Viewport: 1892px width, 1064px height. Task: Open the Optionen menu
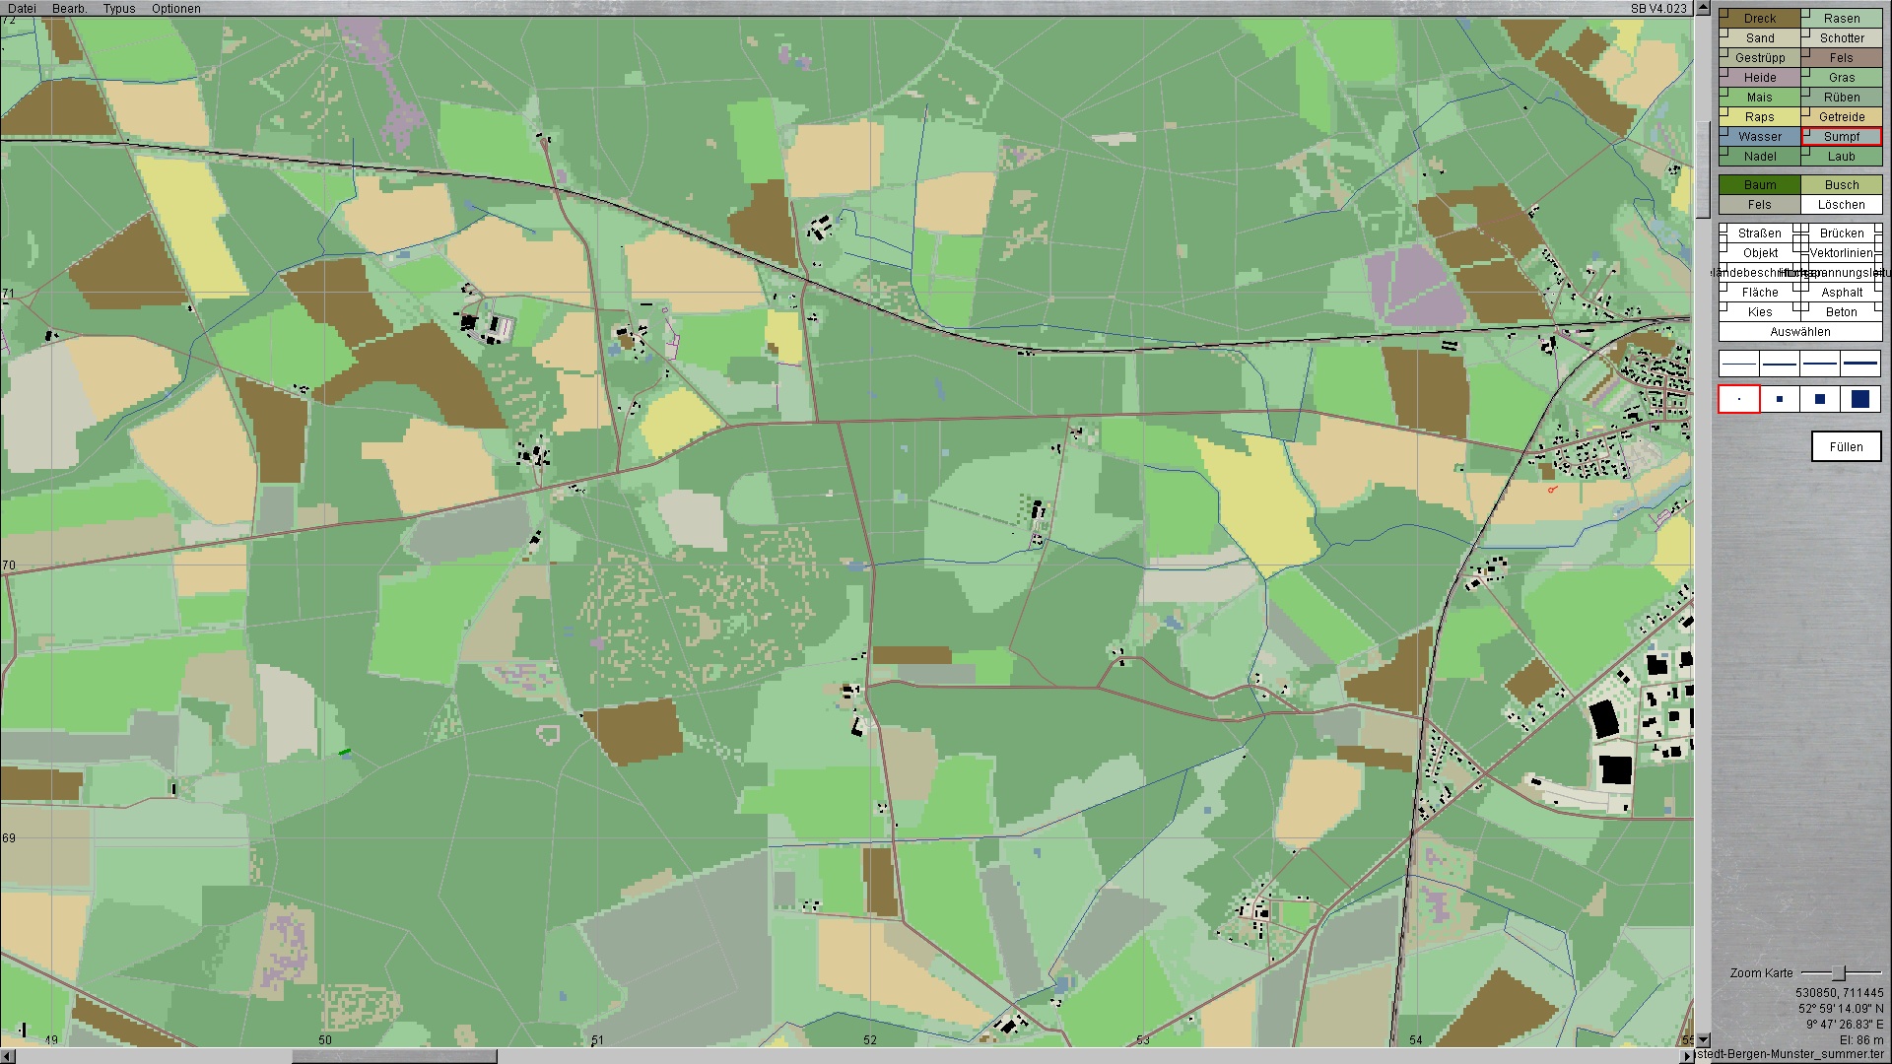[175, 9]
